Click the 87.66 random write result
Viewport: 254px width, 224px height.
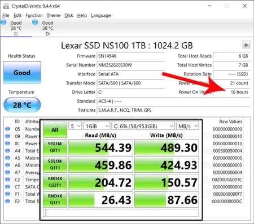point(167,199)
